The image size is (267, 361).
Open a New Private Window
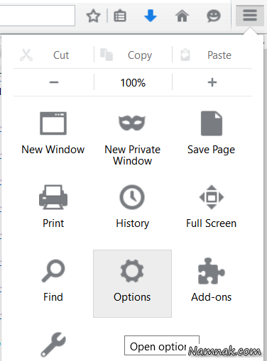tap(132, 140)
